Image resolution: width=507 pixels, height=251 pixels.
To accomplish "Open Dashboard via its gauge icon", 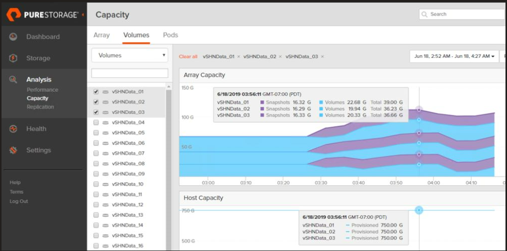I will pos(13,37).
